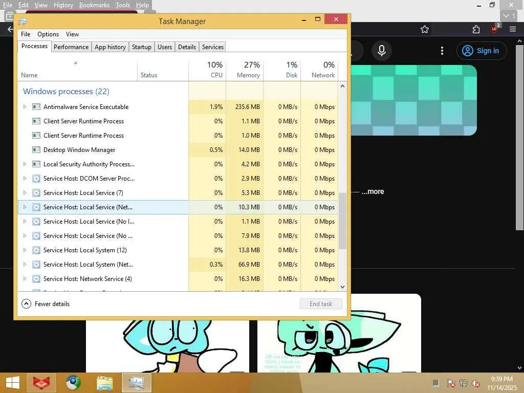Open the browser extensions puzzle icon

[x=476, y=29]
